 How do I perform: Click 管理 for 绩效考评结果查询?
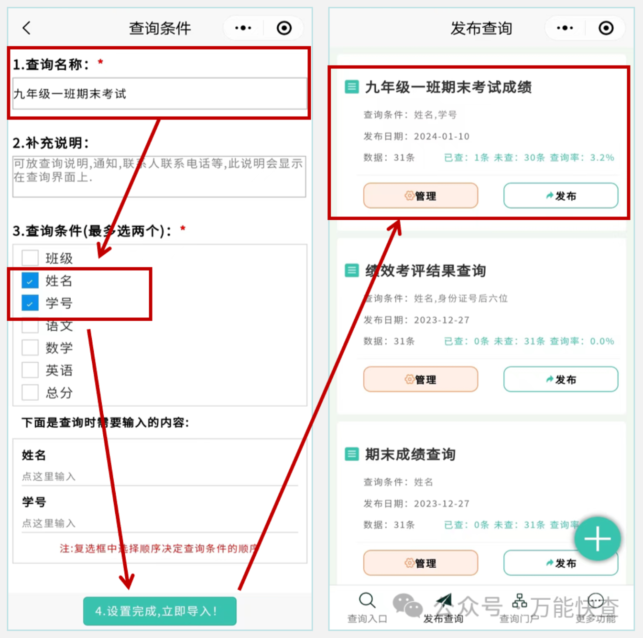coord(421,379)
